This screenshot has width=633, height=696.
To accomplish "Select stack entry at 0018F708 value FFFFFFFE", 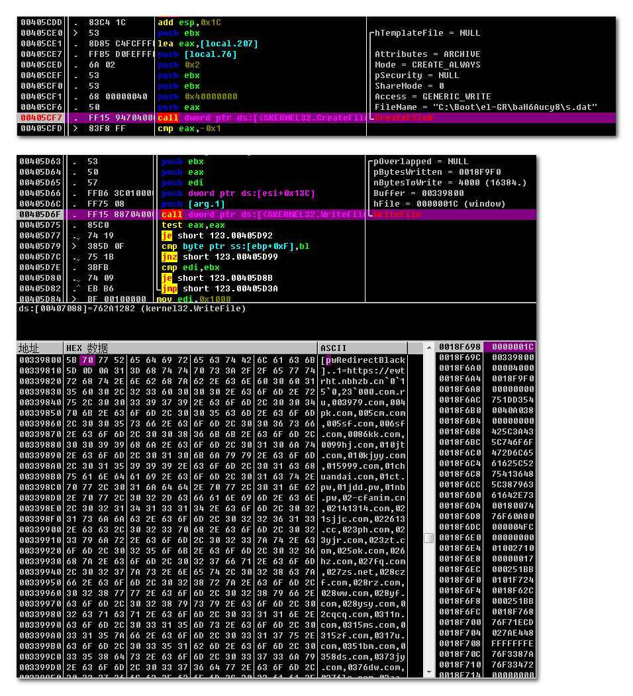I will (x=486, y=643).
